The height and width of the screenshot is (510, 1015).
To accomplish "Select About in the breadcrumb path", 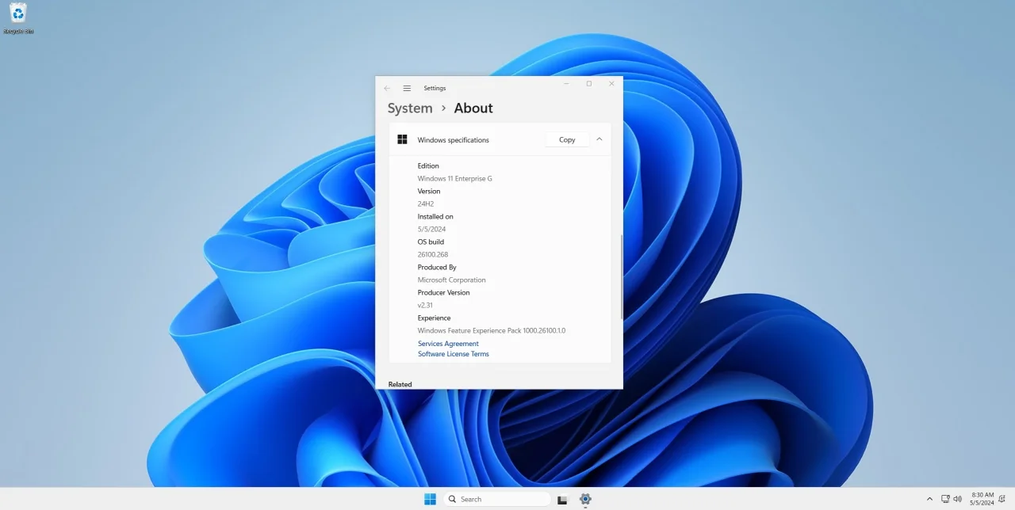I will (473, 108).
